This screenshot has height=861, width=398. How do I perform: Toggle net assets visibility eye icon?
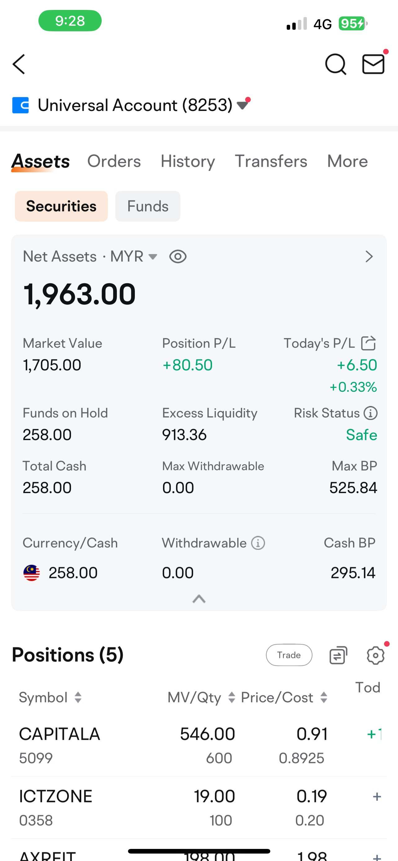[x=178, y=257]
